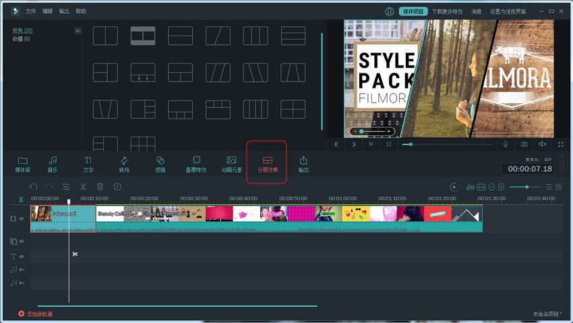The image size is (573, 323).
Task: Click the scissors split icon
Action: [83, 187]
